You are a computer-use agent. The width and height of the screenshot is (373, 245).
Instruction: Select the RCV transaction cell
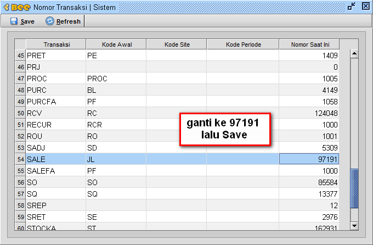tap(56, 113)
